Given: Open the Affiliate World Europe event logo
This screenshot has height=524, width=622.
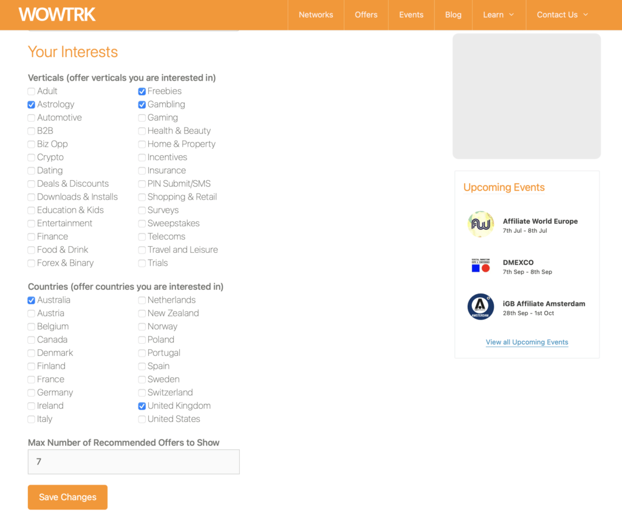Looking at the screenshot, I should pyautogui.click(x=480, y=224).
